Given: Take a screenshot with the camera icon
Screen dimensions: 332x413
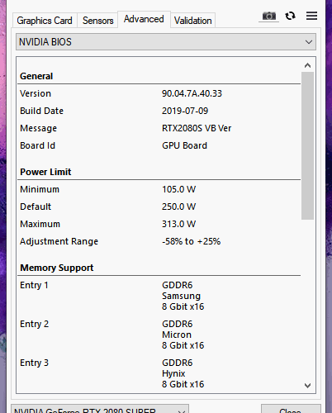Looking at the screenshot, I should (x=268, y=17).
